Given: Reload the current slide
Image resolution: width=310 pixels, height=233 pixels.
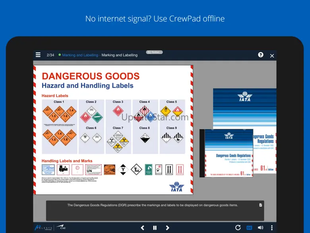Looking at the screenshot, I should click(x=238, y=227).
